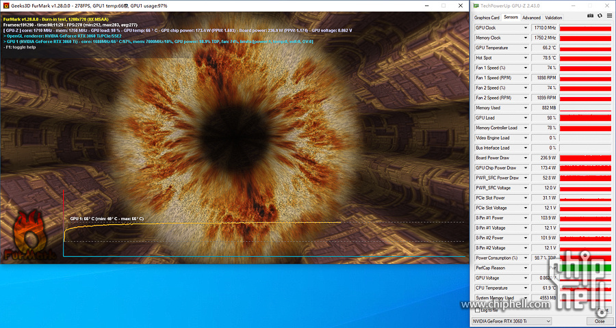Click the GPU-Z refresh icon

point(599,15)
